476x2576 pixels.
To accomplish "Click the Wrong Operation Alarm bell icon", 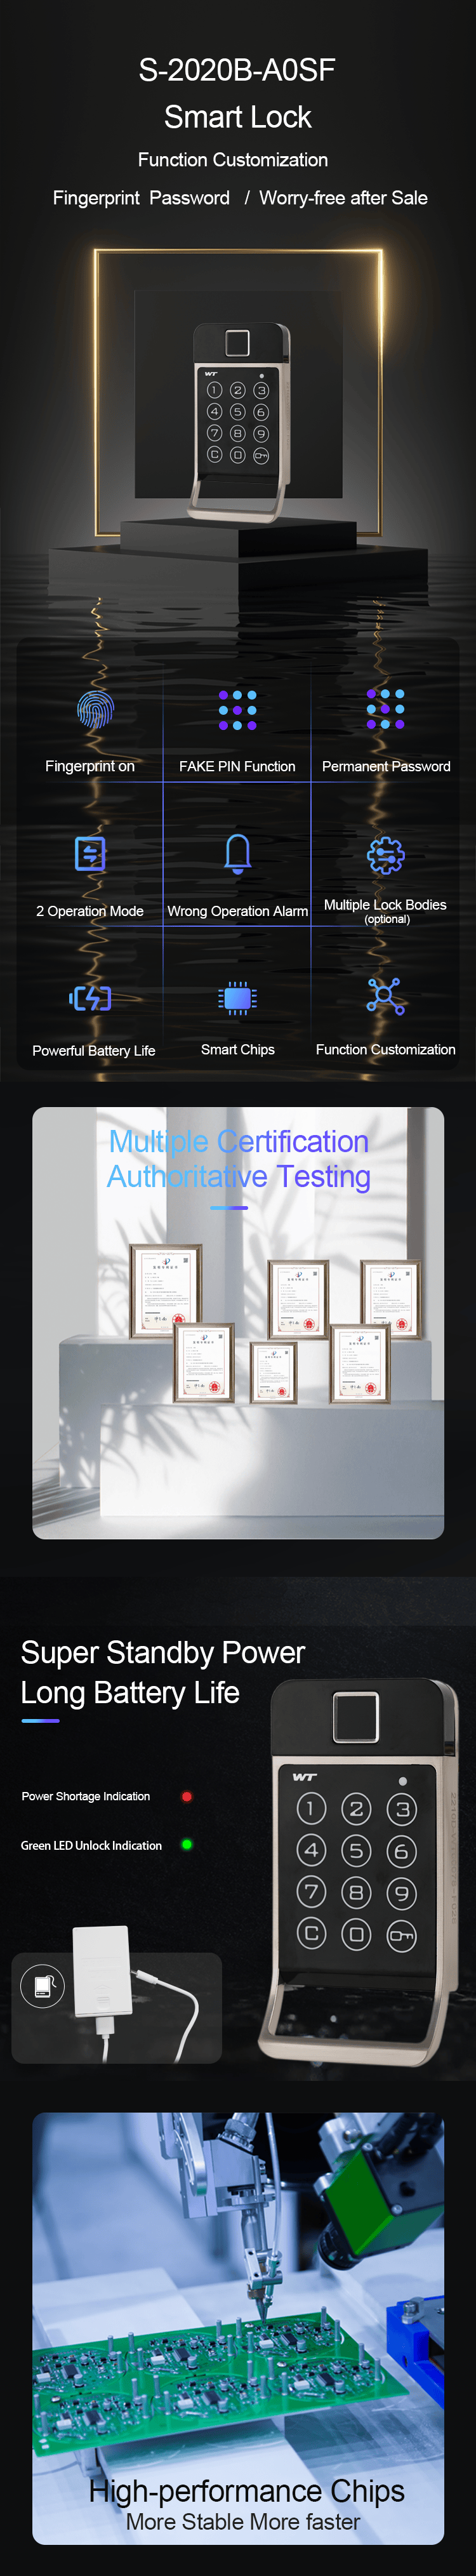I will (x=237, y=853).
